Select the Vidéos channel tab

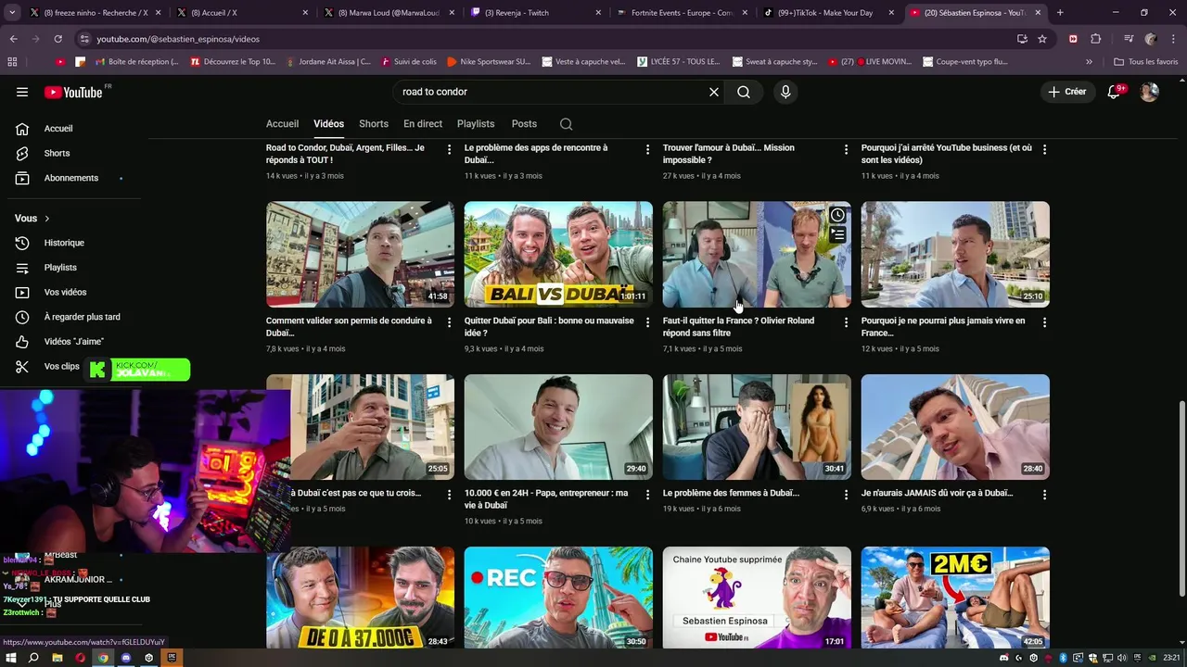tap(328, 124)
